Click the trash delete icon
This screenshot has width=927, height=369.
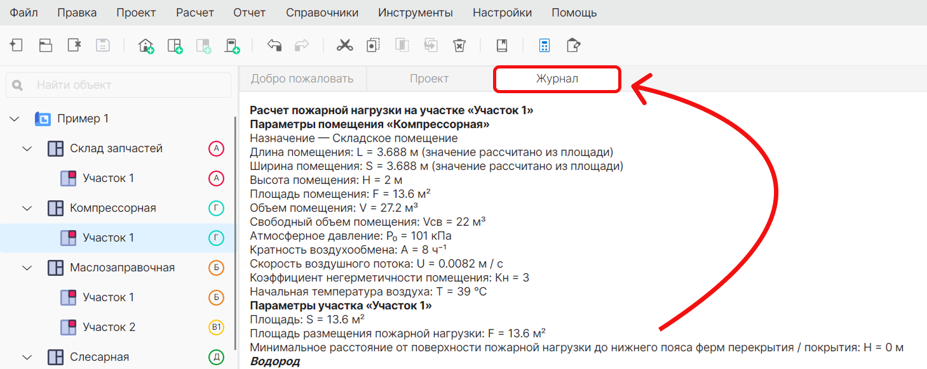point(459,45)
